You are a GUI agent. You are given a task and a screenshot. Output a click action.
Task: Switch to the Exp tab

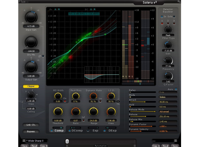pyautogui.click(x=95, y=131)
